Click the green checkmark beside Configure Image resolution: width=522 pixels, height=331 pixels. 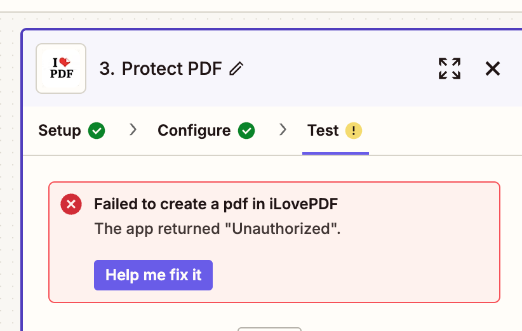click(x=246, y=130)
